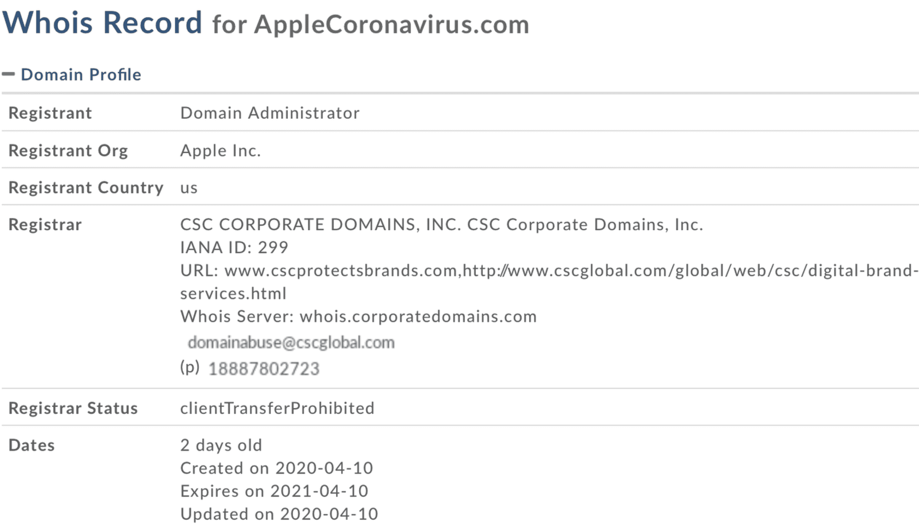The width and height of the screenshot is (919, 524).
Task: Click the Domain Administrator registrant value
Action: click(x=270, y=113)
